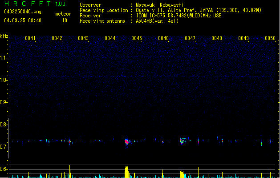Viewport: 280px width, 178px height.
Task: Click the 1.1 kHz axis label
Action: point(4,58)
